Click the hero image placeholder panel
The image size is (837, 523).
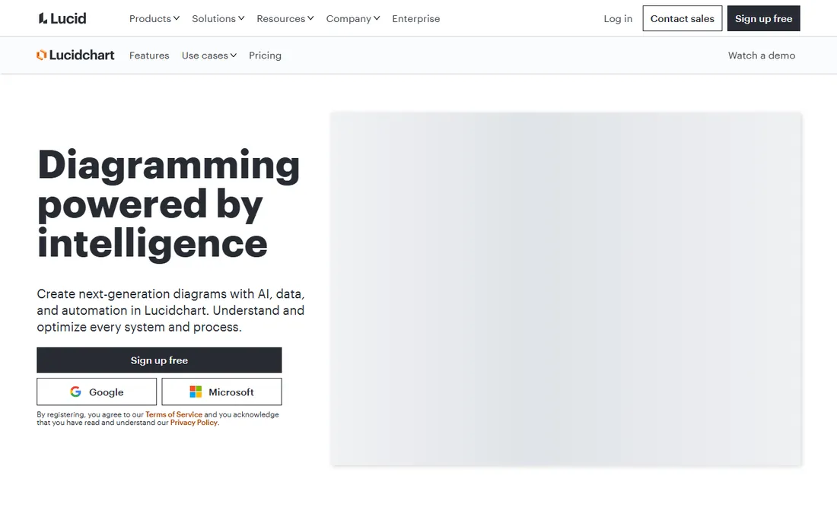566,289
